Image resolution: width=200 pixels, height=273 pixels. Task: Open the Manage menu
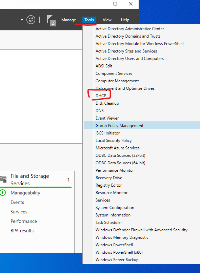pyautogui.click(x=68, y=20)
